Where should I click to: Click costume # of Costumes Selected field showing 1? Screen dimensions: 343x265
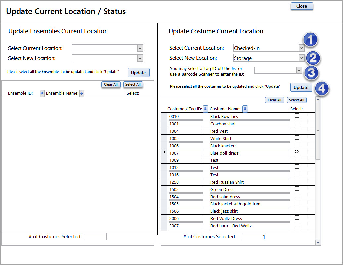254,237
